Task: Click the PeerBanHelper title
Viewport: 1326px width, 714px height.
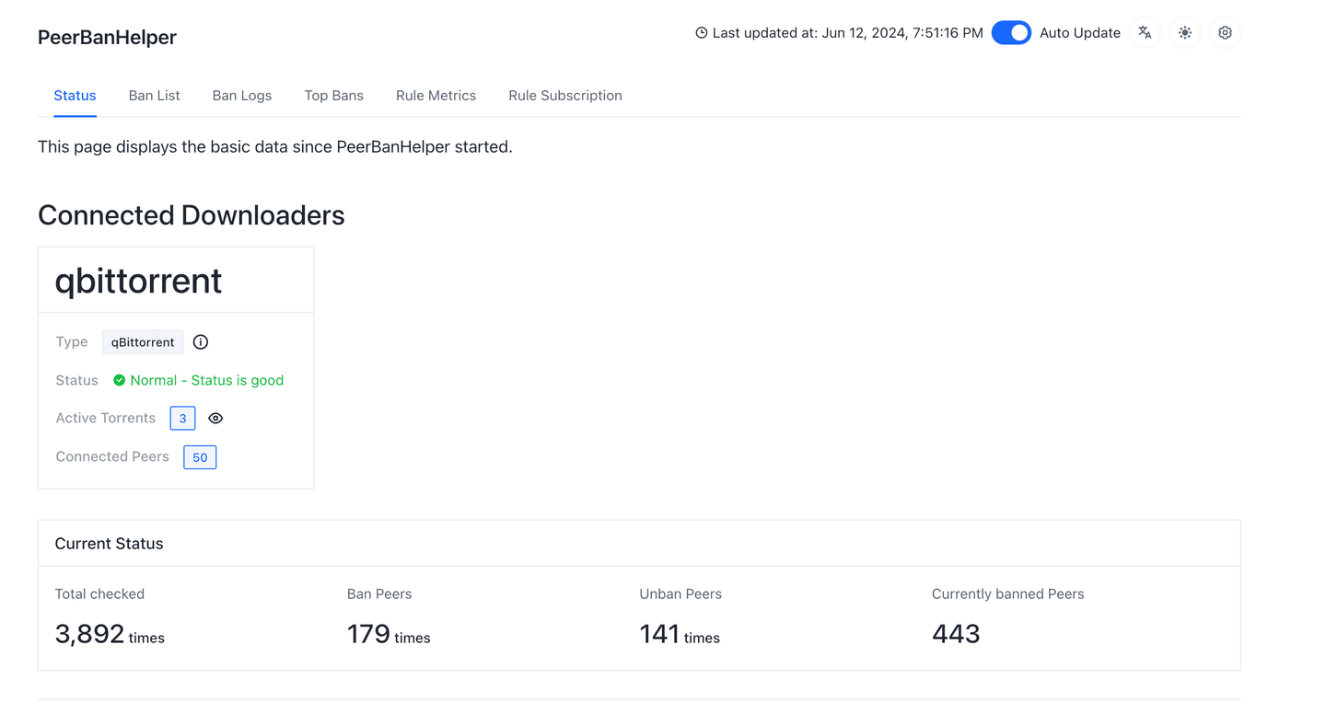Action: tap(107, 38)
